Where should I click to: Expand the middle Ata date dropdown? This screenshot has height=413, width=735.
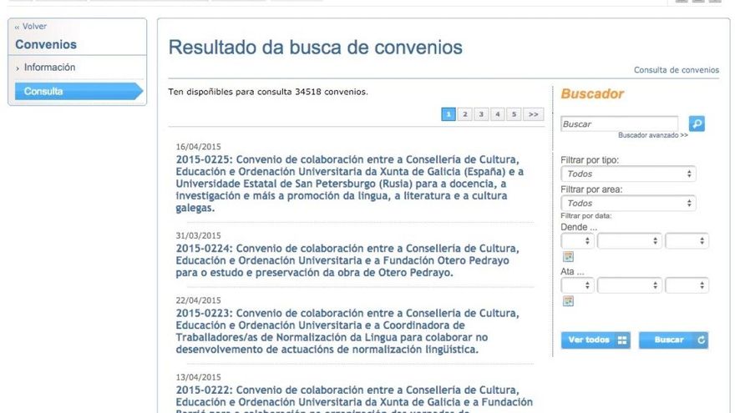point(631,285)
